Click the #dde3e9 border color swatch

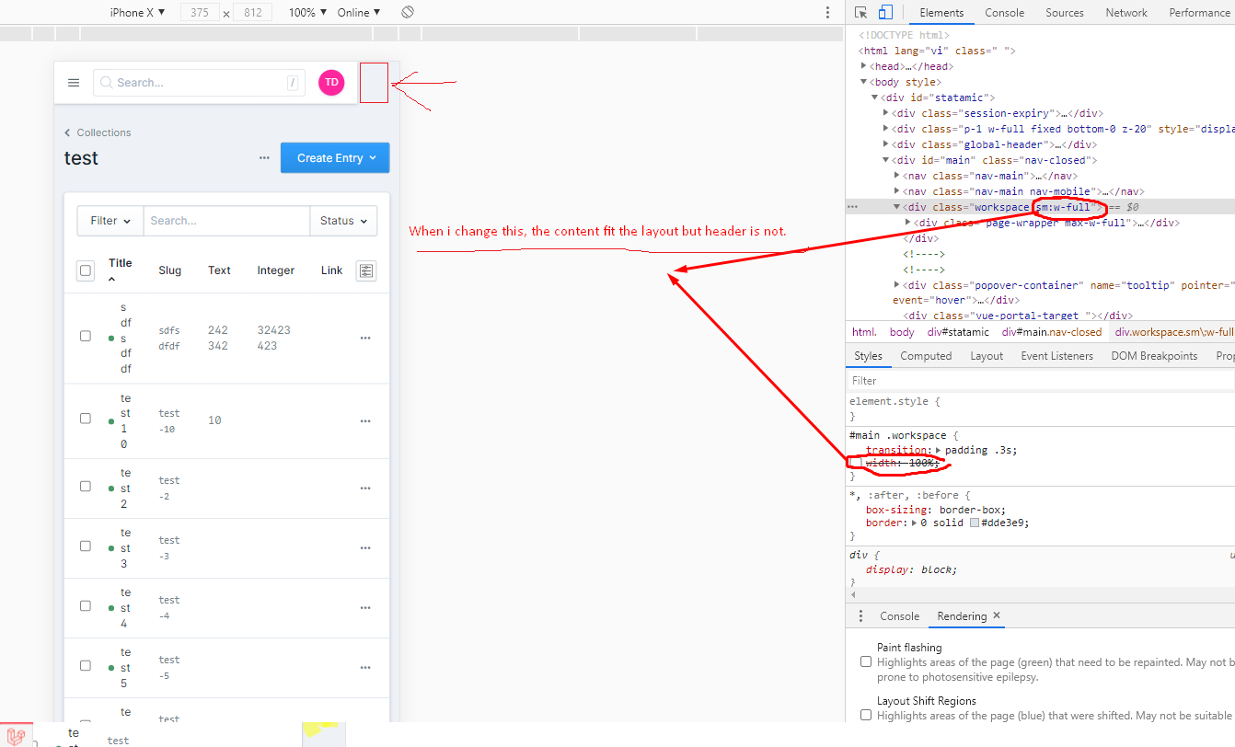[x=975, y=523]
